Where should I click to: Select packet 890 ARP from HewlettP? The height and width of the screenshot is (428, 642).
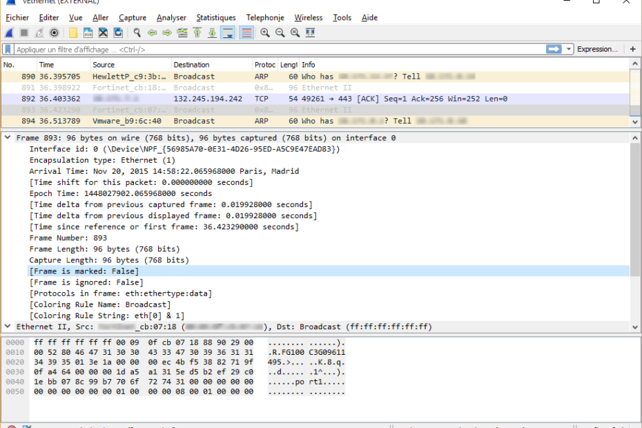click(x=315, y=77)
